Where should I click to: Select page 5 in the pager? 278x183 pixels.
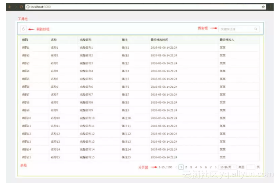[x=201, y=167]
